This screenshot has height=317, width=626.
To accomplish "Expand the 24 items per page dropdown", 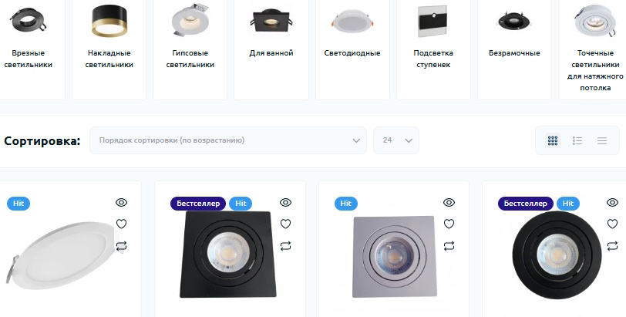I will (x=396, y=140).
